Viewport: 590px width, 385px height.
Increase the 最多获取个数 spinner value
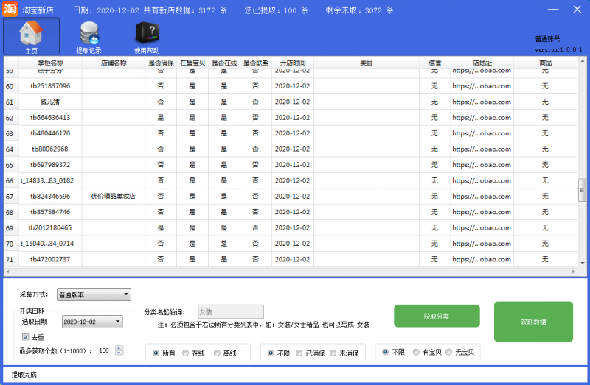click(119, 347)
